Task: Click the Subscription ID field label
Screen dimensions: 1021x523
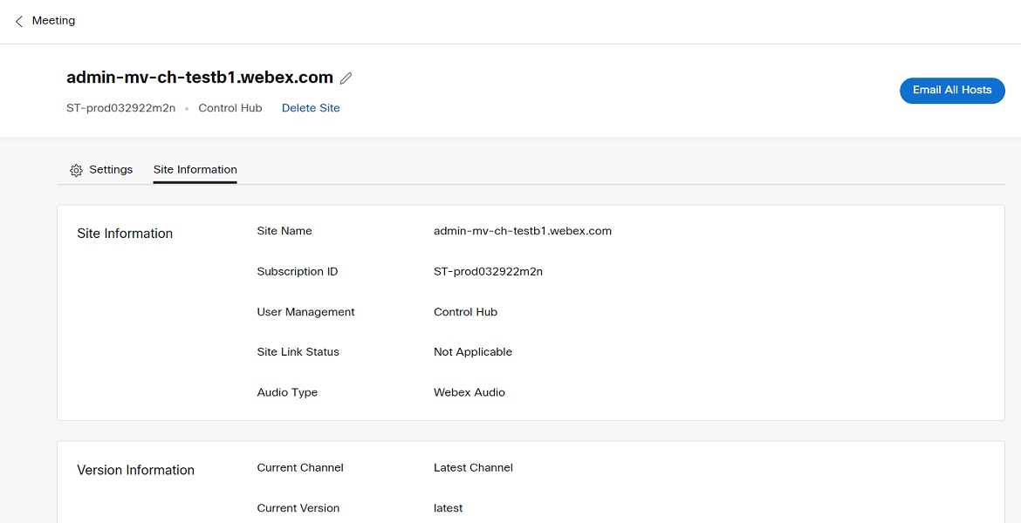Action: 298,272
